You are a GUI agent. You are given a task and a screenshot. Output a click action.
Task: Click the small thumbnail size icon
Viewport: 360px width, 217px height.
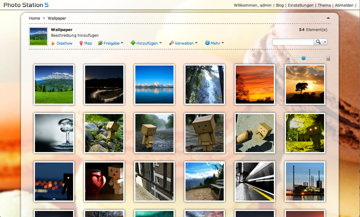pos(288,59)
